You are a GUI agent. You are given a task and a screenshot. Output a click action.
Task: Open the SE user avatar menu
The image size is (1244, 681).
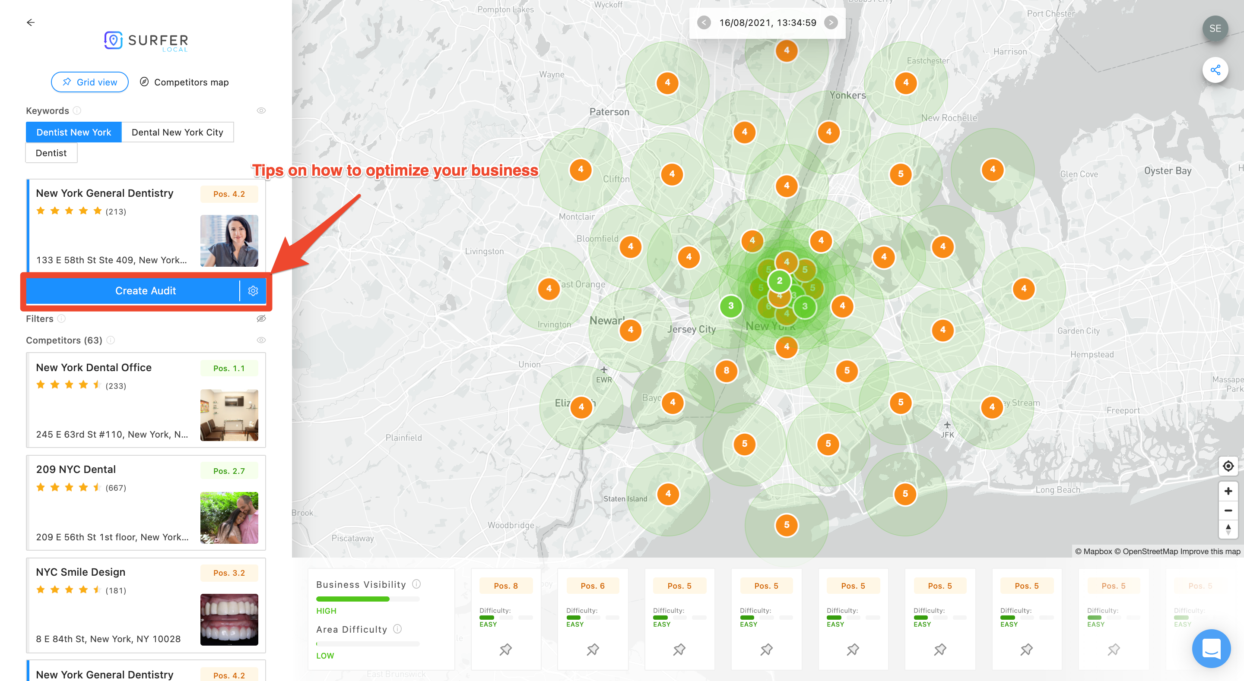[1215, 28]
